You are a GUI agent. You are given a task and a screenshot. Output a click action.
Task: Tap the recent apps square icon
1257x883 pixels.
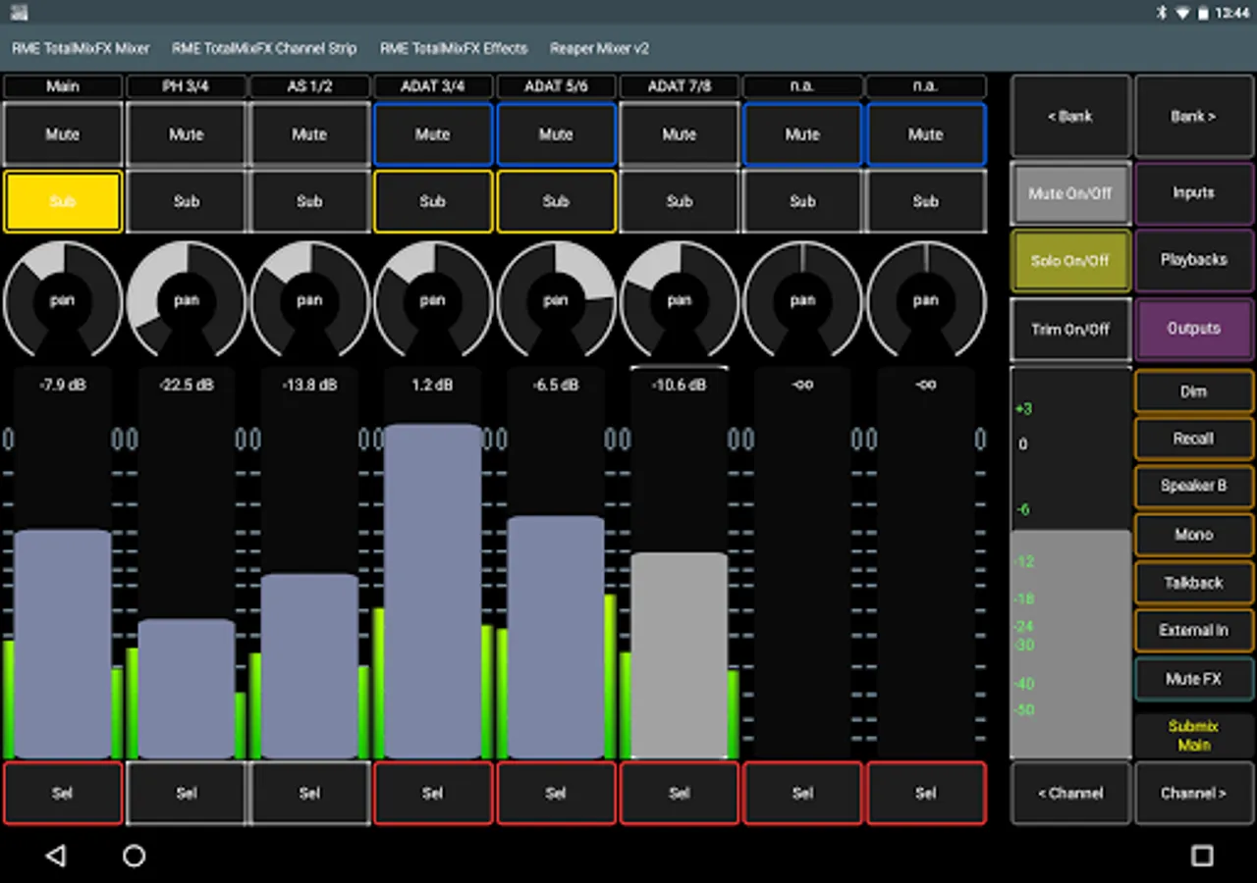tap(1202, 856)
